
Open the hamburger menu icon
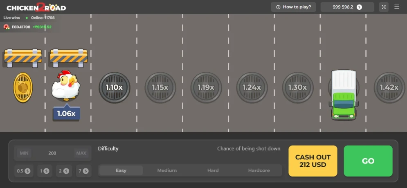(x=397, y=7)
